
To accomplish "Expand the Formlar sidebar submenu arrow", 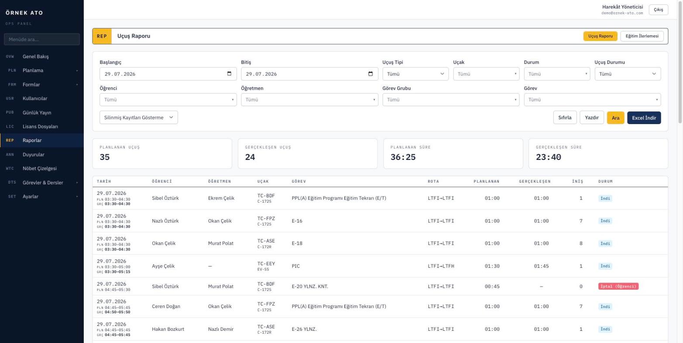I will (77, 85).
